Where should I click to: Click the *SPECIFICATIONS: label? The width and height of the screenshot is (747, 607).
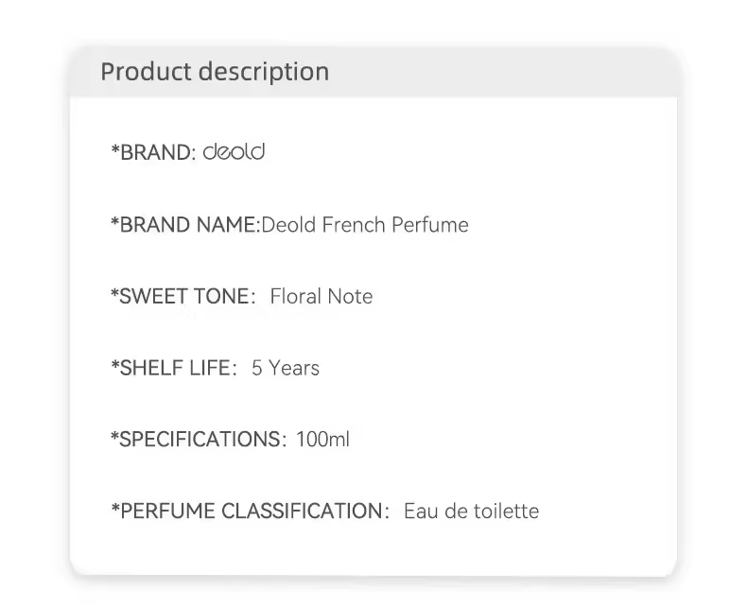pyautogui.click(x=199, y=440)
